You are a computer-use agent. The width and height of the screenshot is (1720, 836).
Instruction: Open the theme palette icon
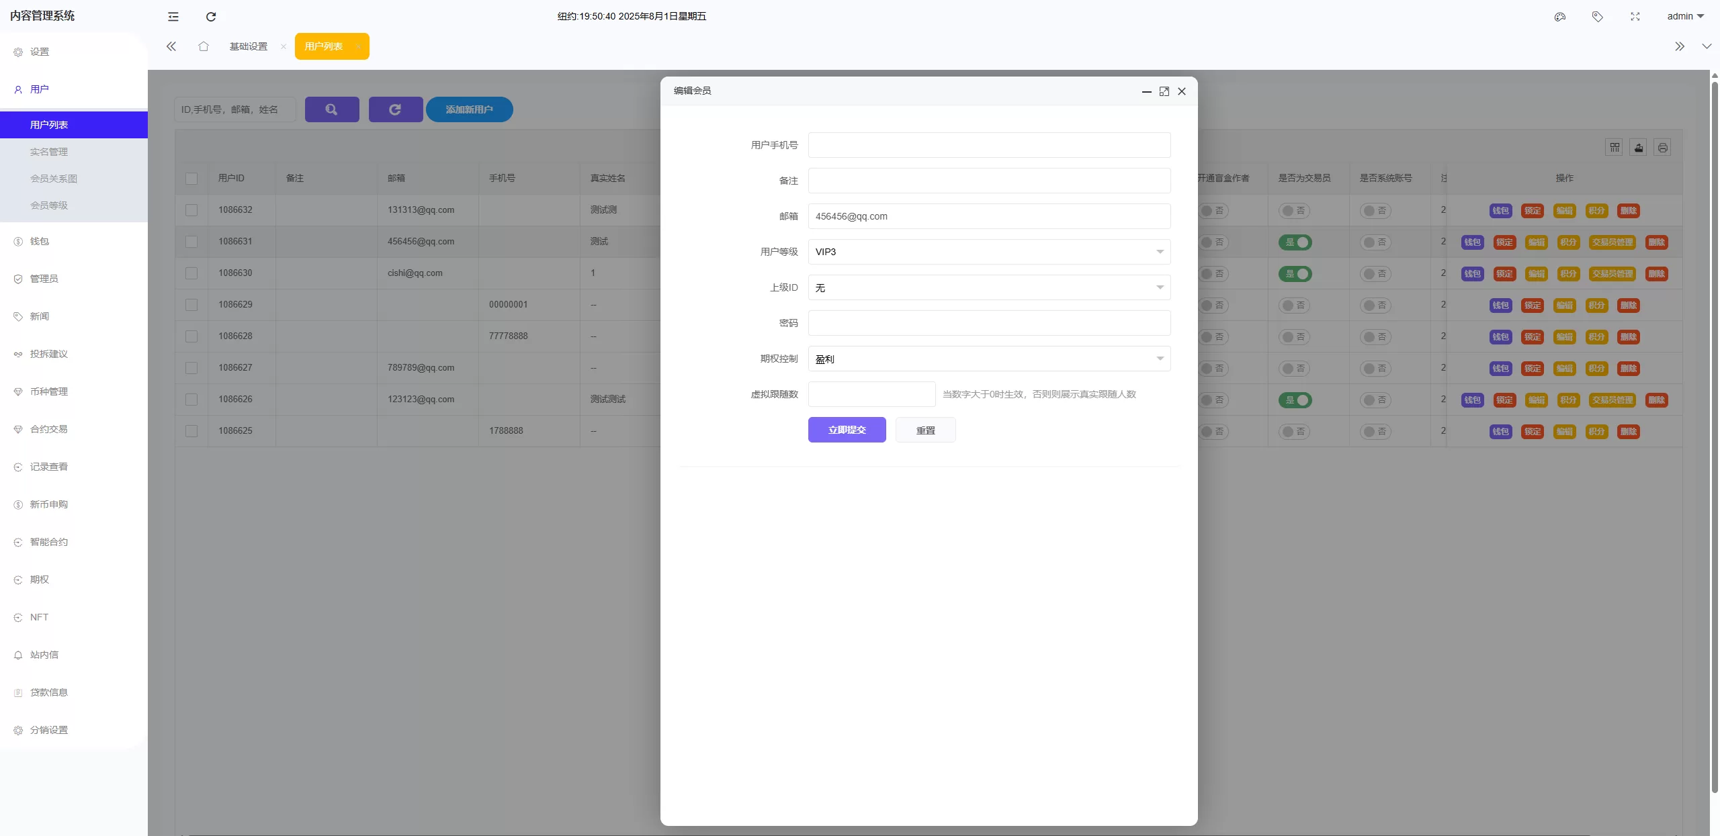point(1560,17)
